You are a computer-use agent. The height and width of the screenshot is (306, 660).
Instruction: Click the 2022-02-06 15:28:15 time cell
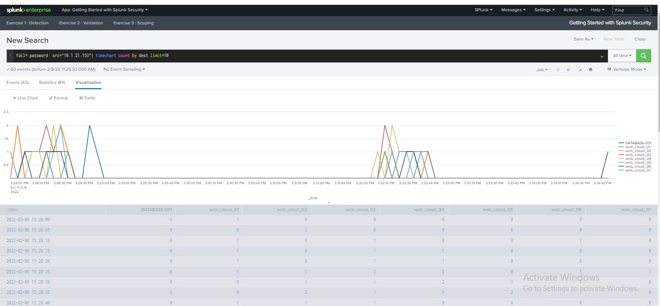tap(28, 251)
